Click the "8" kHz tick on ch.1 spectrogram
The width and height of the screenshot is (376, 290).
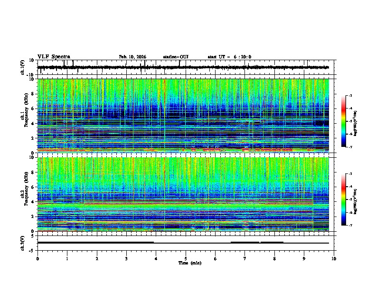(x=33, y=94)
